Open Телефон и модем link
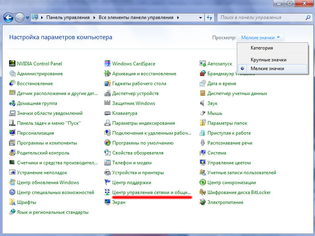This screenshot has height=236, width=315. [132, 163]
